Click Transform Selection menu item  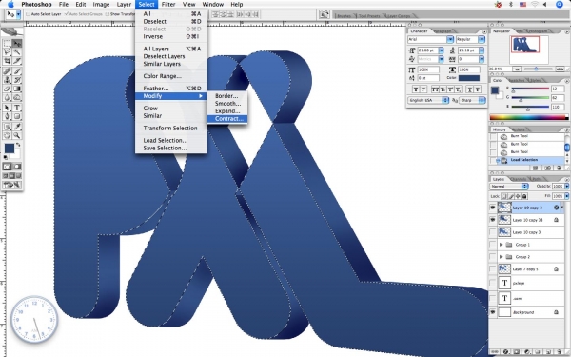click(170, 129)
